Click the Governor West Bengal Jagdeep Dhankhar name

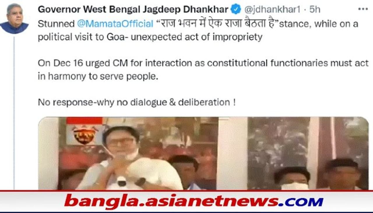[x=133, y=9]
